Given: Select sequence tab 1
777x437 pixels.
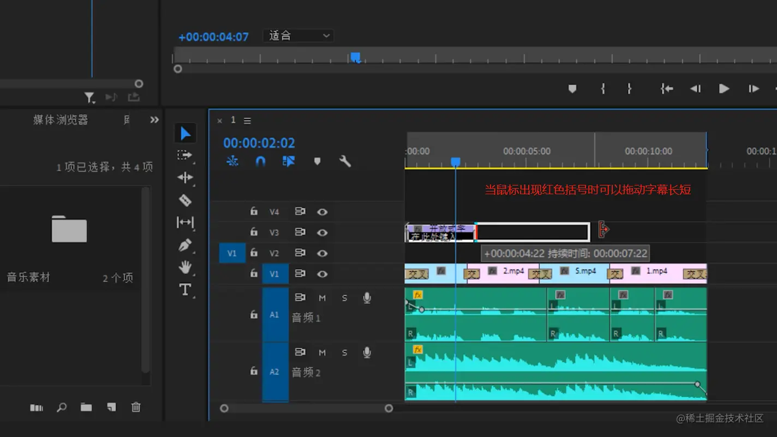Looking at the screenshot, I should pyautogui.click(x=233, y=120).
